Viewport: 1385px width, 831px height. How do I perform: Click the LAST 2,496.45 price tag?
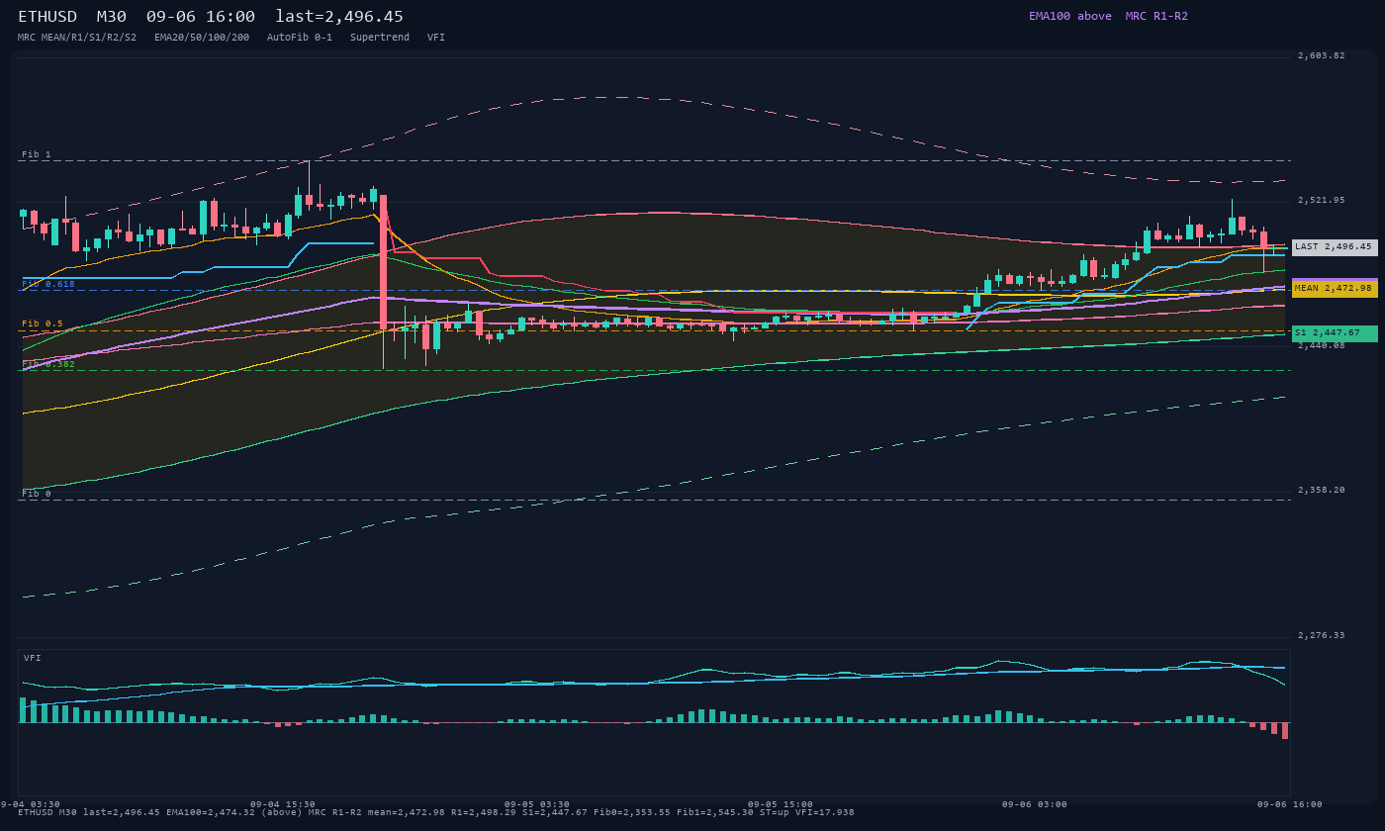pos(1335,247)
